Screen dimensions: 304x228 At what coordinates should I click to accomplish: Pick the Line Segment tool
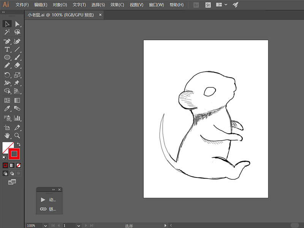click(17, 49)
